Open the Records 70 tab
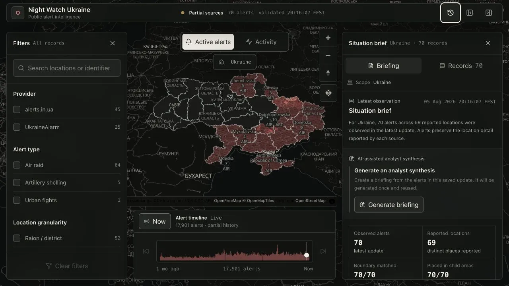Viewport: 509px width, 286px height. pos(461,66)
